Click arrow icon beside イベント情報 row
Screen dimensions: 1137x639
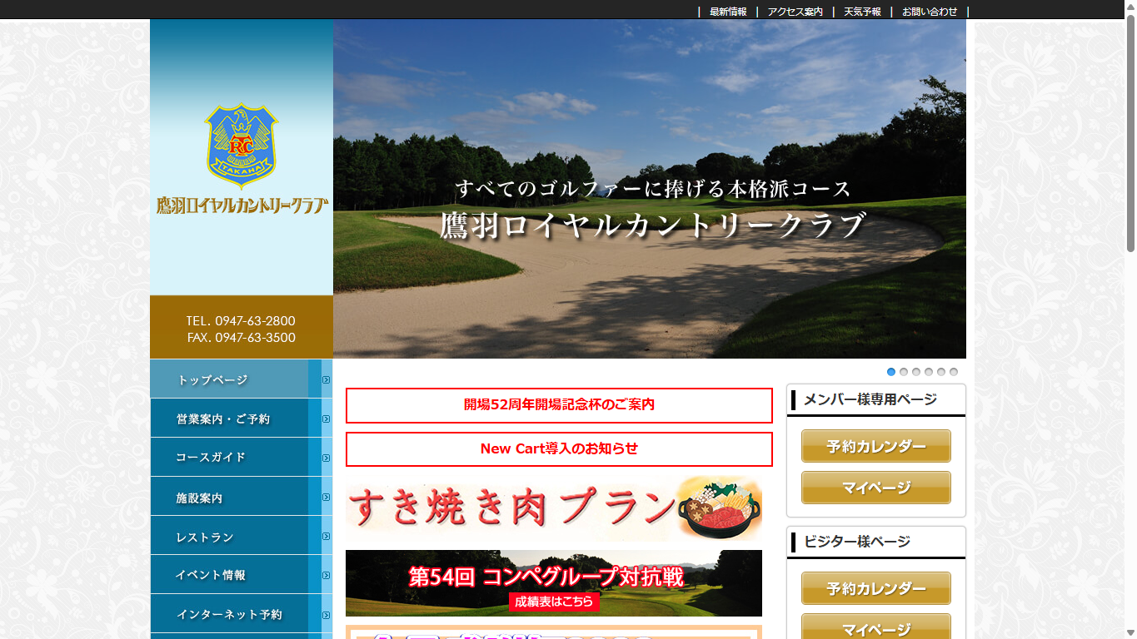(x=327, y=576)
